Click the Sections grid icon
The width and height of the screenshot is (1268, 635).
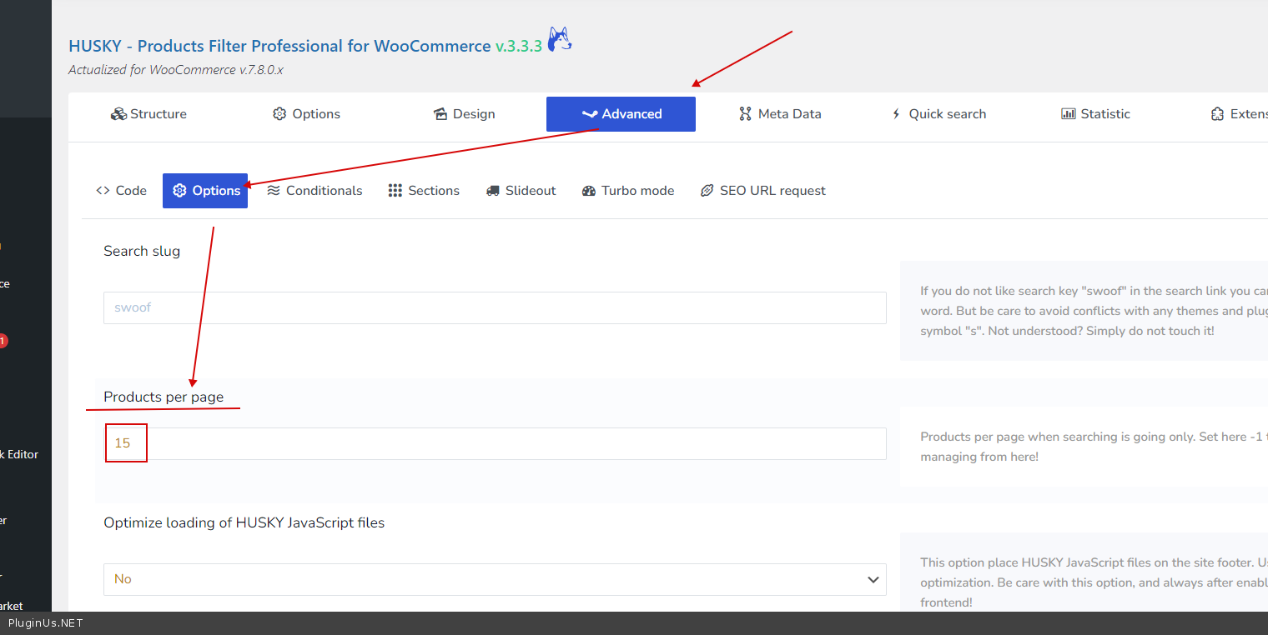click(395, 191)
